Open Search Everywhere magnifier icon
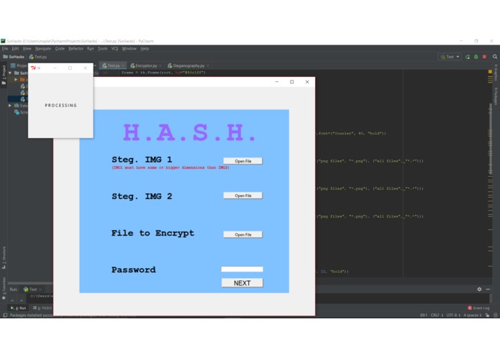This screenshot has width=500, height=355. pos(494,57)
